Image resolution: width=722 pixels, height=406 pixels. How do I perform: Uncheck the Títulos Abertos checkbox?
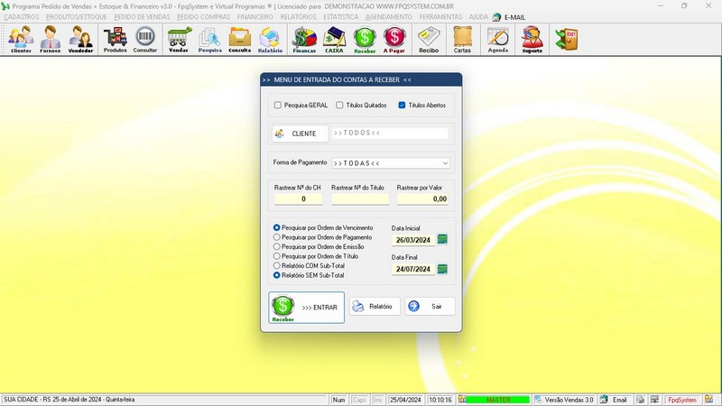point(402,105)
